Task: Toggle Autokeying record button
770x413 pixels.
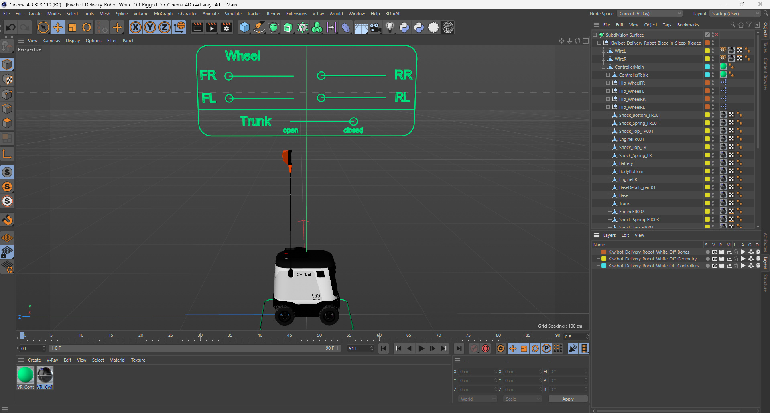Action: point(486,348)
